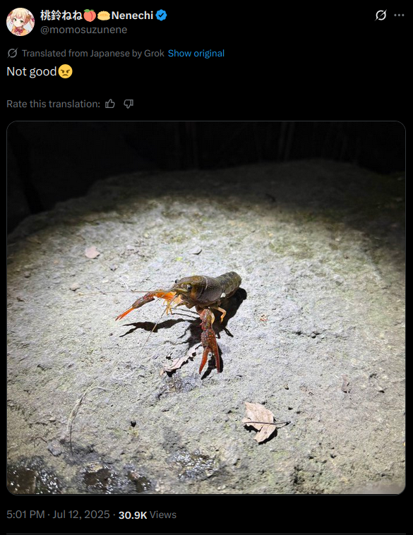
Task: Click Translated from Japanese by Grok label
Action: coord(93,53)
